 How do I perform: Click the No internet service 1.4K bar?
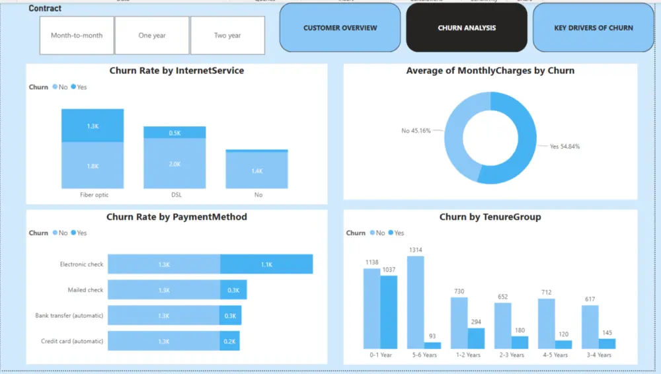tap(256, 170)
